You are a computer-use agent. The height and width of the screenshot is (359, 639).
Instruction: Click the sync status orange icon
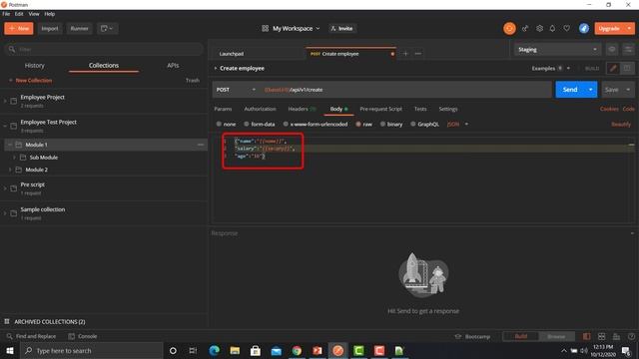click(509, 29)
